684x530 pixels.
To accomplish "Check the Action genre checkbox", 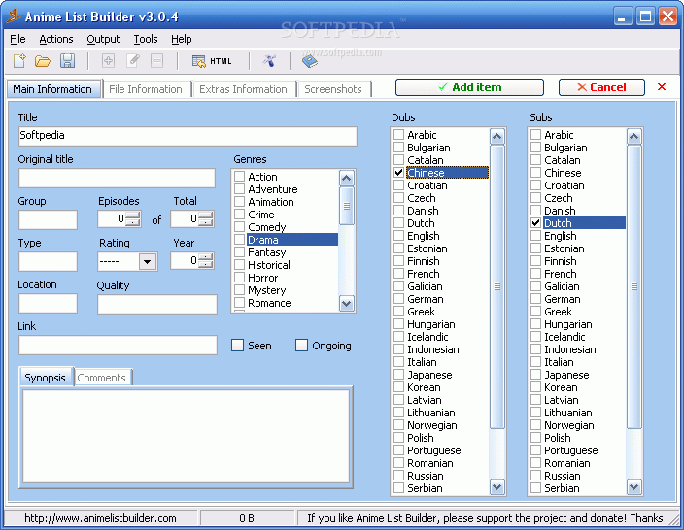I will (x=239, y=177).
